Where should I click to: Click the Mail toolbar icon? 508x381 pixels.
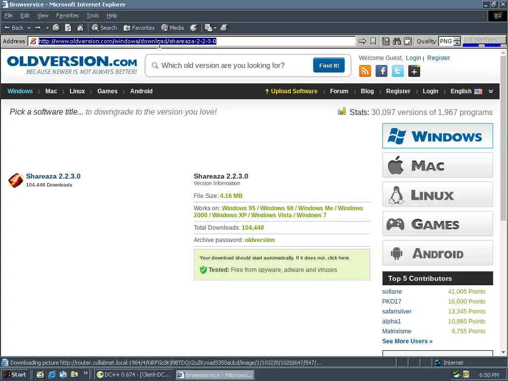pyautogui.click(x=208, y=28)
